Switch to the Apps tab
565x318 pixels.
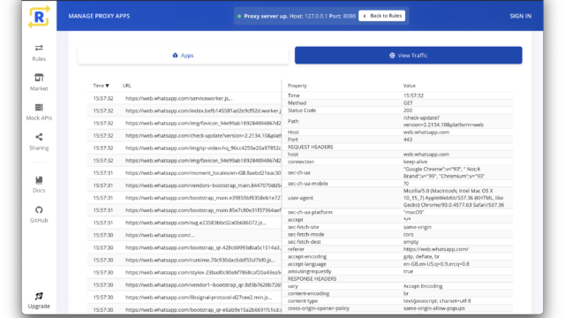click(x=183, y=55)
